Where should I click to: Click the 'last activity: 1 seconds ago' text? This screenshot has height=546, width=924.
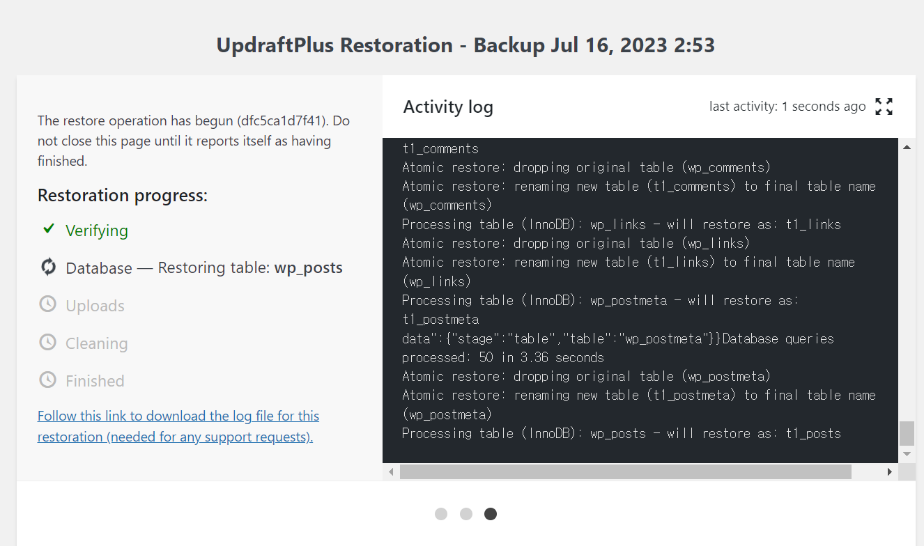[787, 107]
